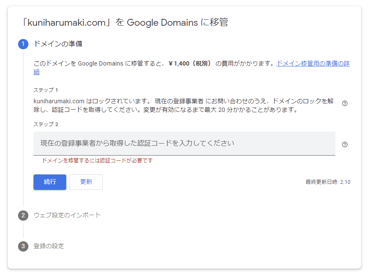Screen dimensions: 368x276
Task: Click the 細 continuation of the details link
Action: click(37, 72)
